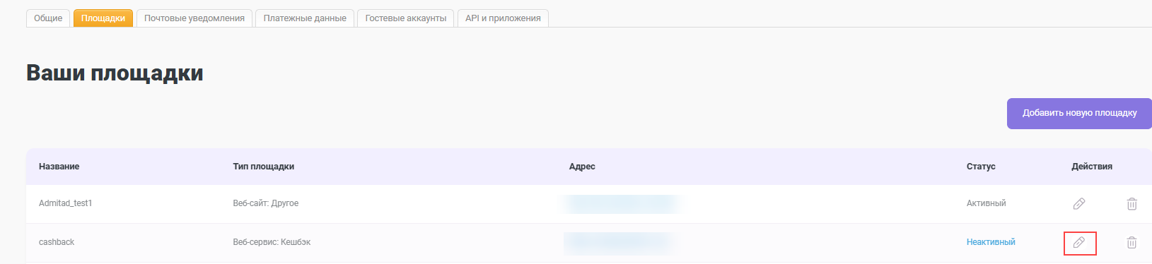Image resolution: width=1152 pixels, height=264 pixels.
Task: Select the Площадки tab
Action: point(103,18)
